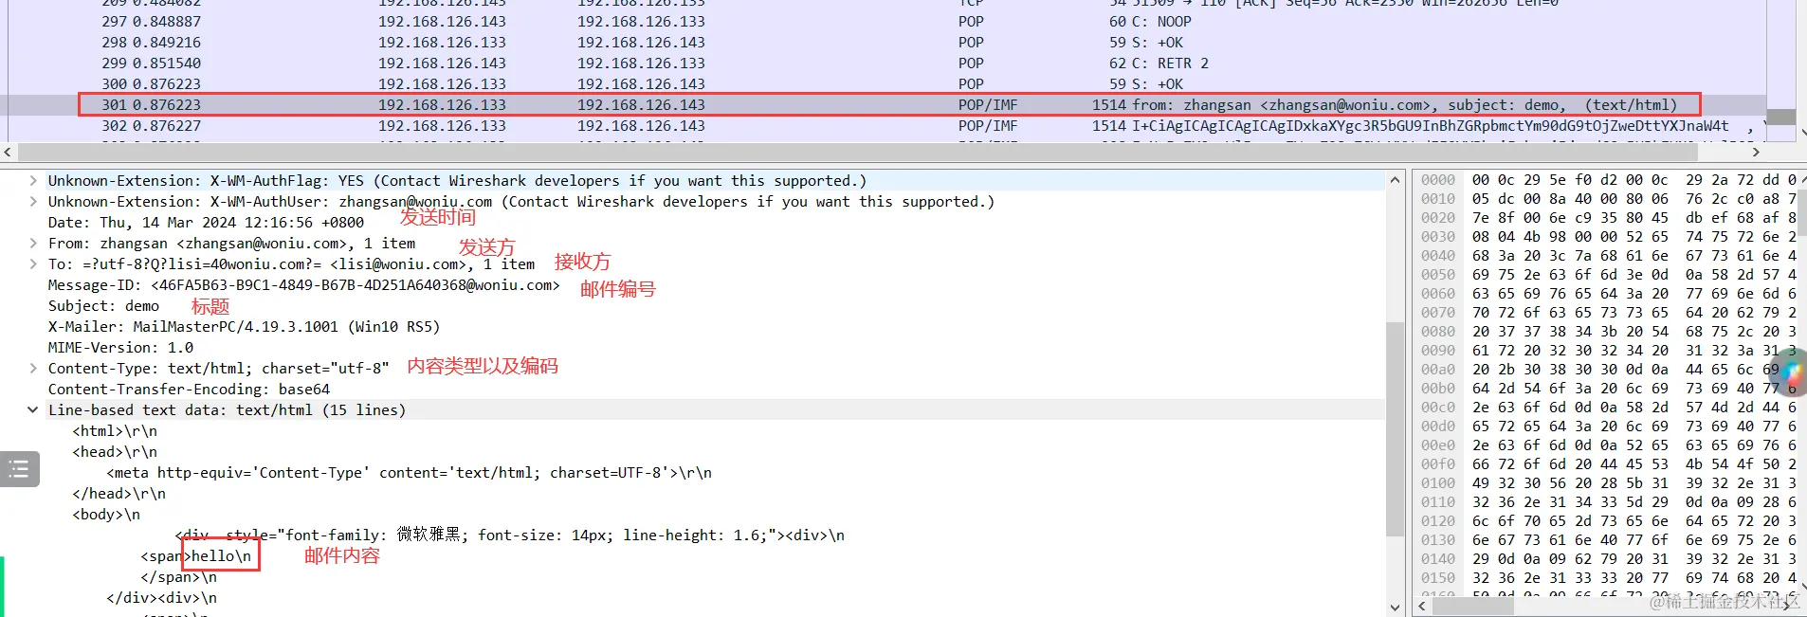Select the </head>\r\n data line
Viewport: 1807px width, 617px height.
[119, 494]
